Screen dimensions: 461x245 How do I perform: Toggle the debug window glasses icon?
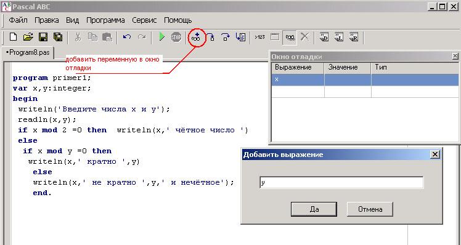290,38
